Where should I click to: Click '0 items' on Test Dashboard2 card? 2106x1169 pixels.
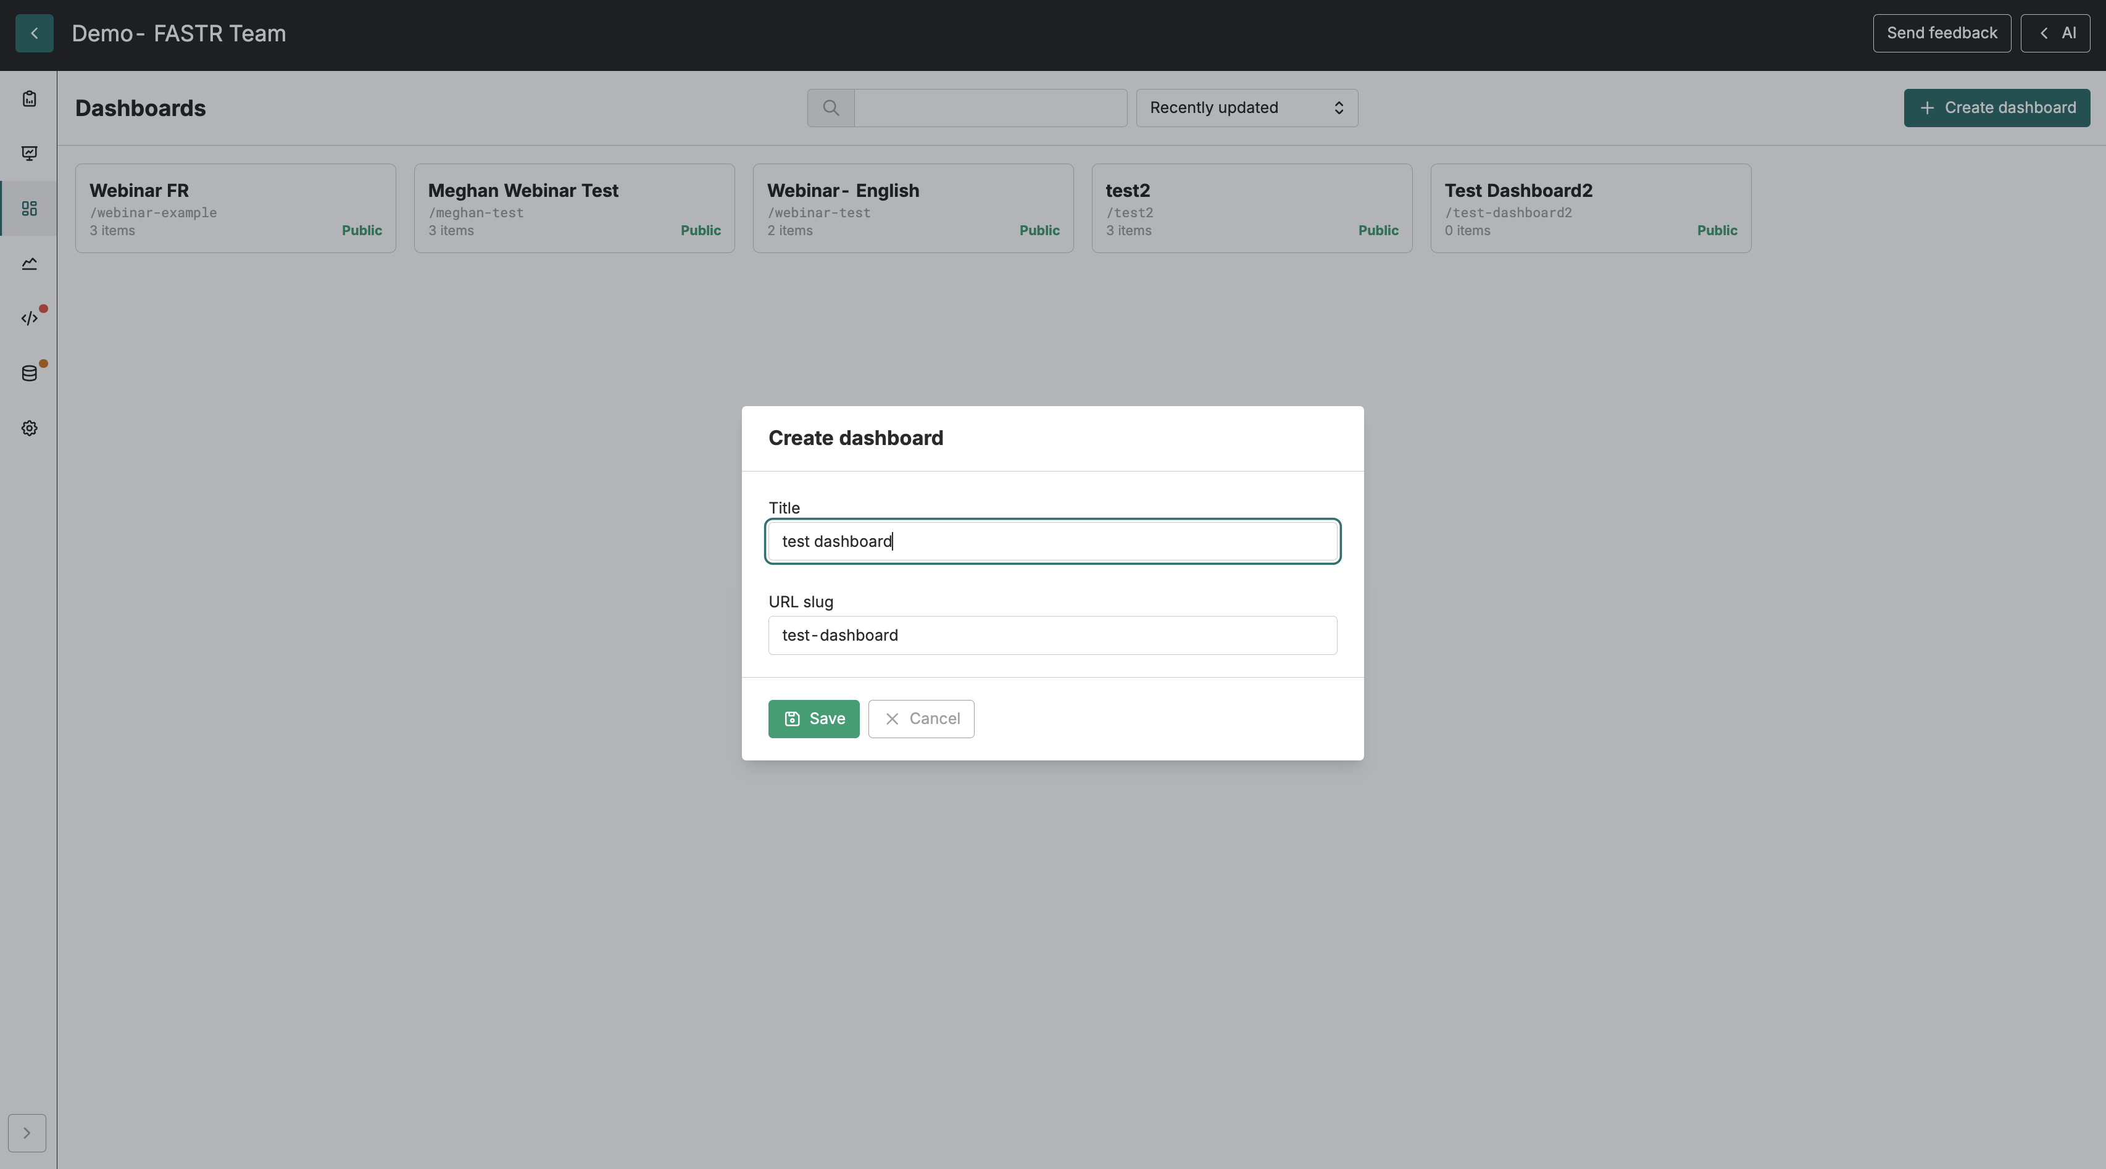click(x=1468, y=231)
